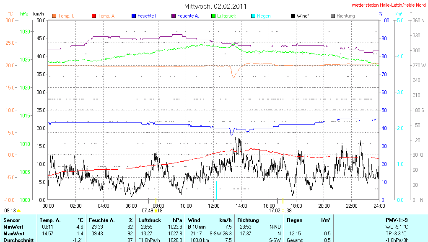Select the Richtung legend label
The image size is (428, 242).
345,16
